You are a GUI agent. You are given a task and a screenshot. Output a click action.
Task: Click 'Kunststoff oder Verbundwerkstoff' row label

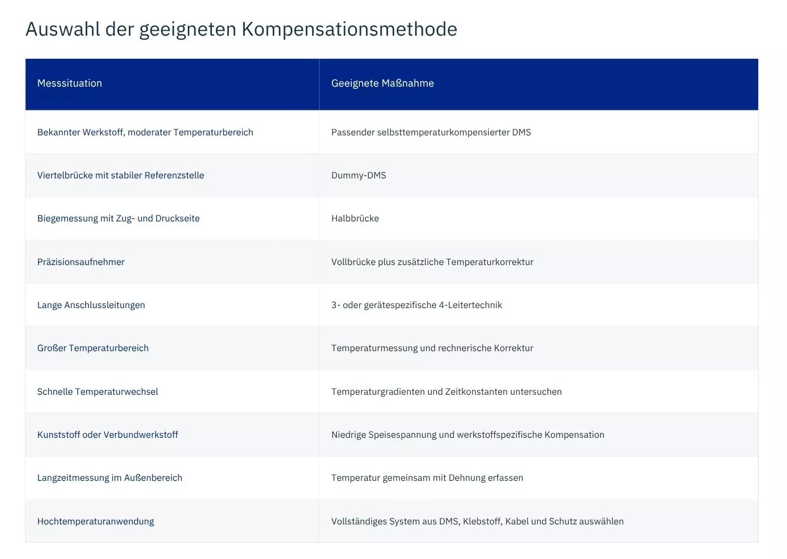[x=108, y=434]
